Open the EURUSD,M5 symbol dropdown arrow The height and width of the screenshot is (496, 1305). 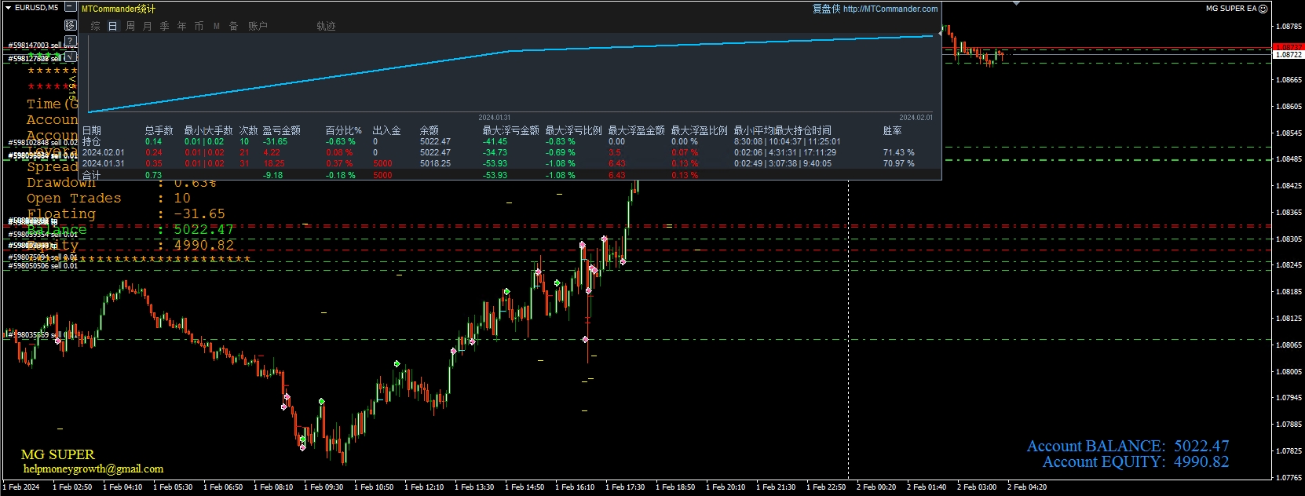click(8, 7)
